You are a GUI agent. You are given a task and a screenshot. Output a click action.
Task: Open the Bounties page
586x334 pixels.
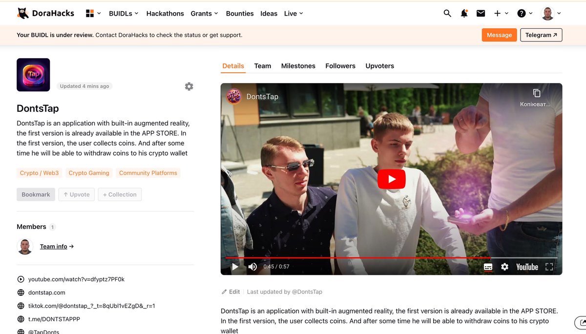pos(240,13)
